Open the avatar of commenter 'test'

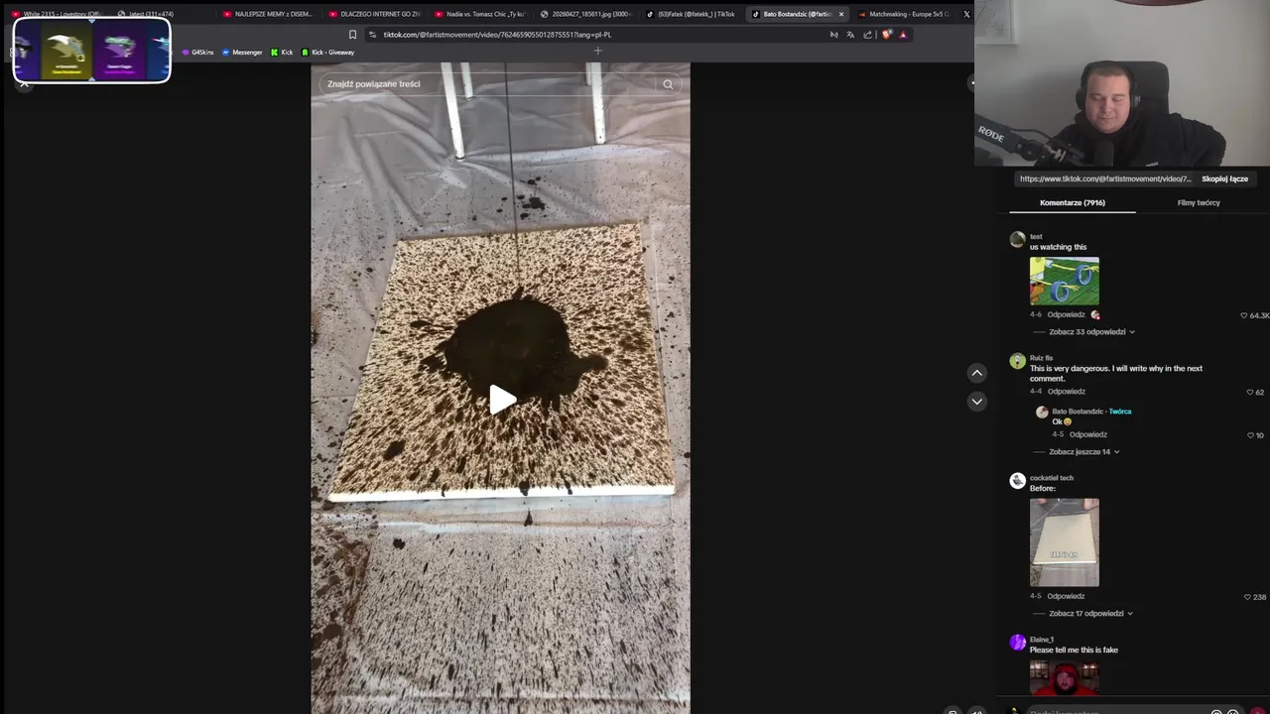click(1017, 239)
